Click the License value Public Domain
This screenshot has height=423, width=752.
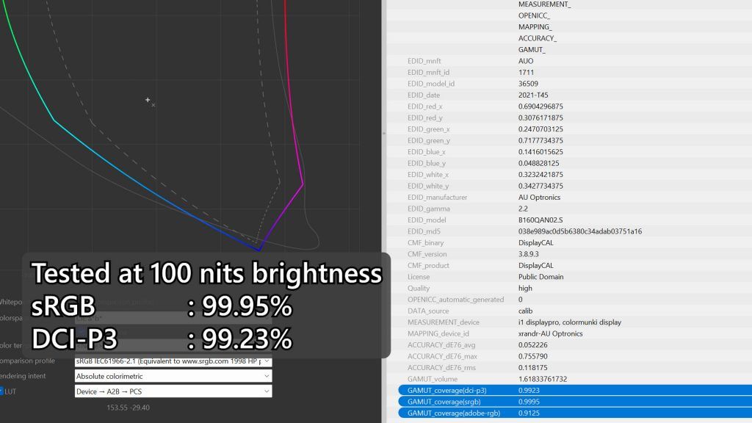pyautogui.click(x=540, y=277)
